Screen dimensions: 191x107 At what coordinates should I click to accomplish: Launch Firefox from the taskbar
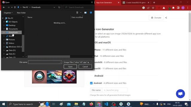point(91,104)
